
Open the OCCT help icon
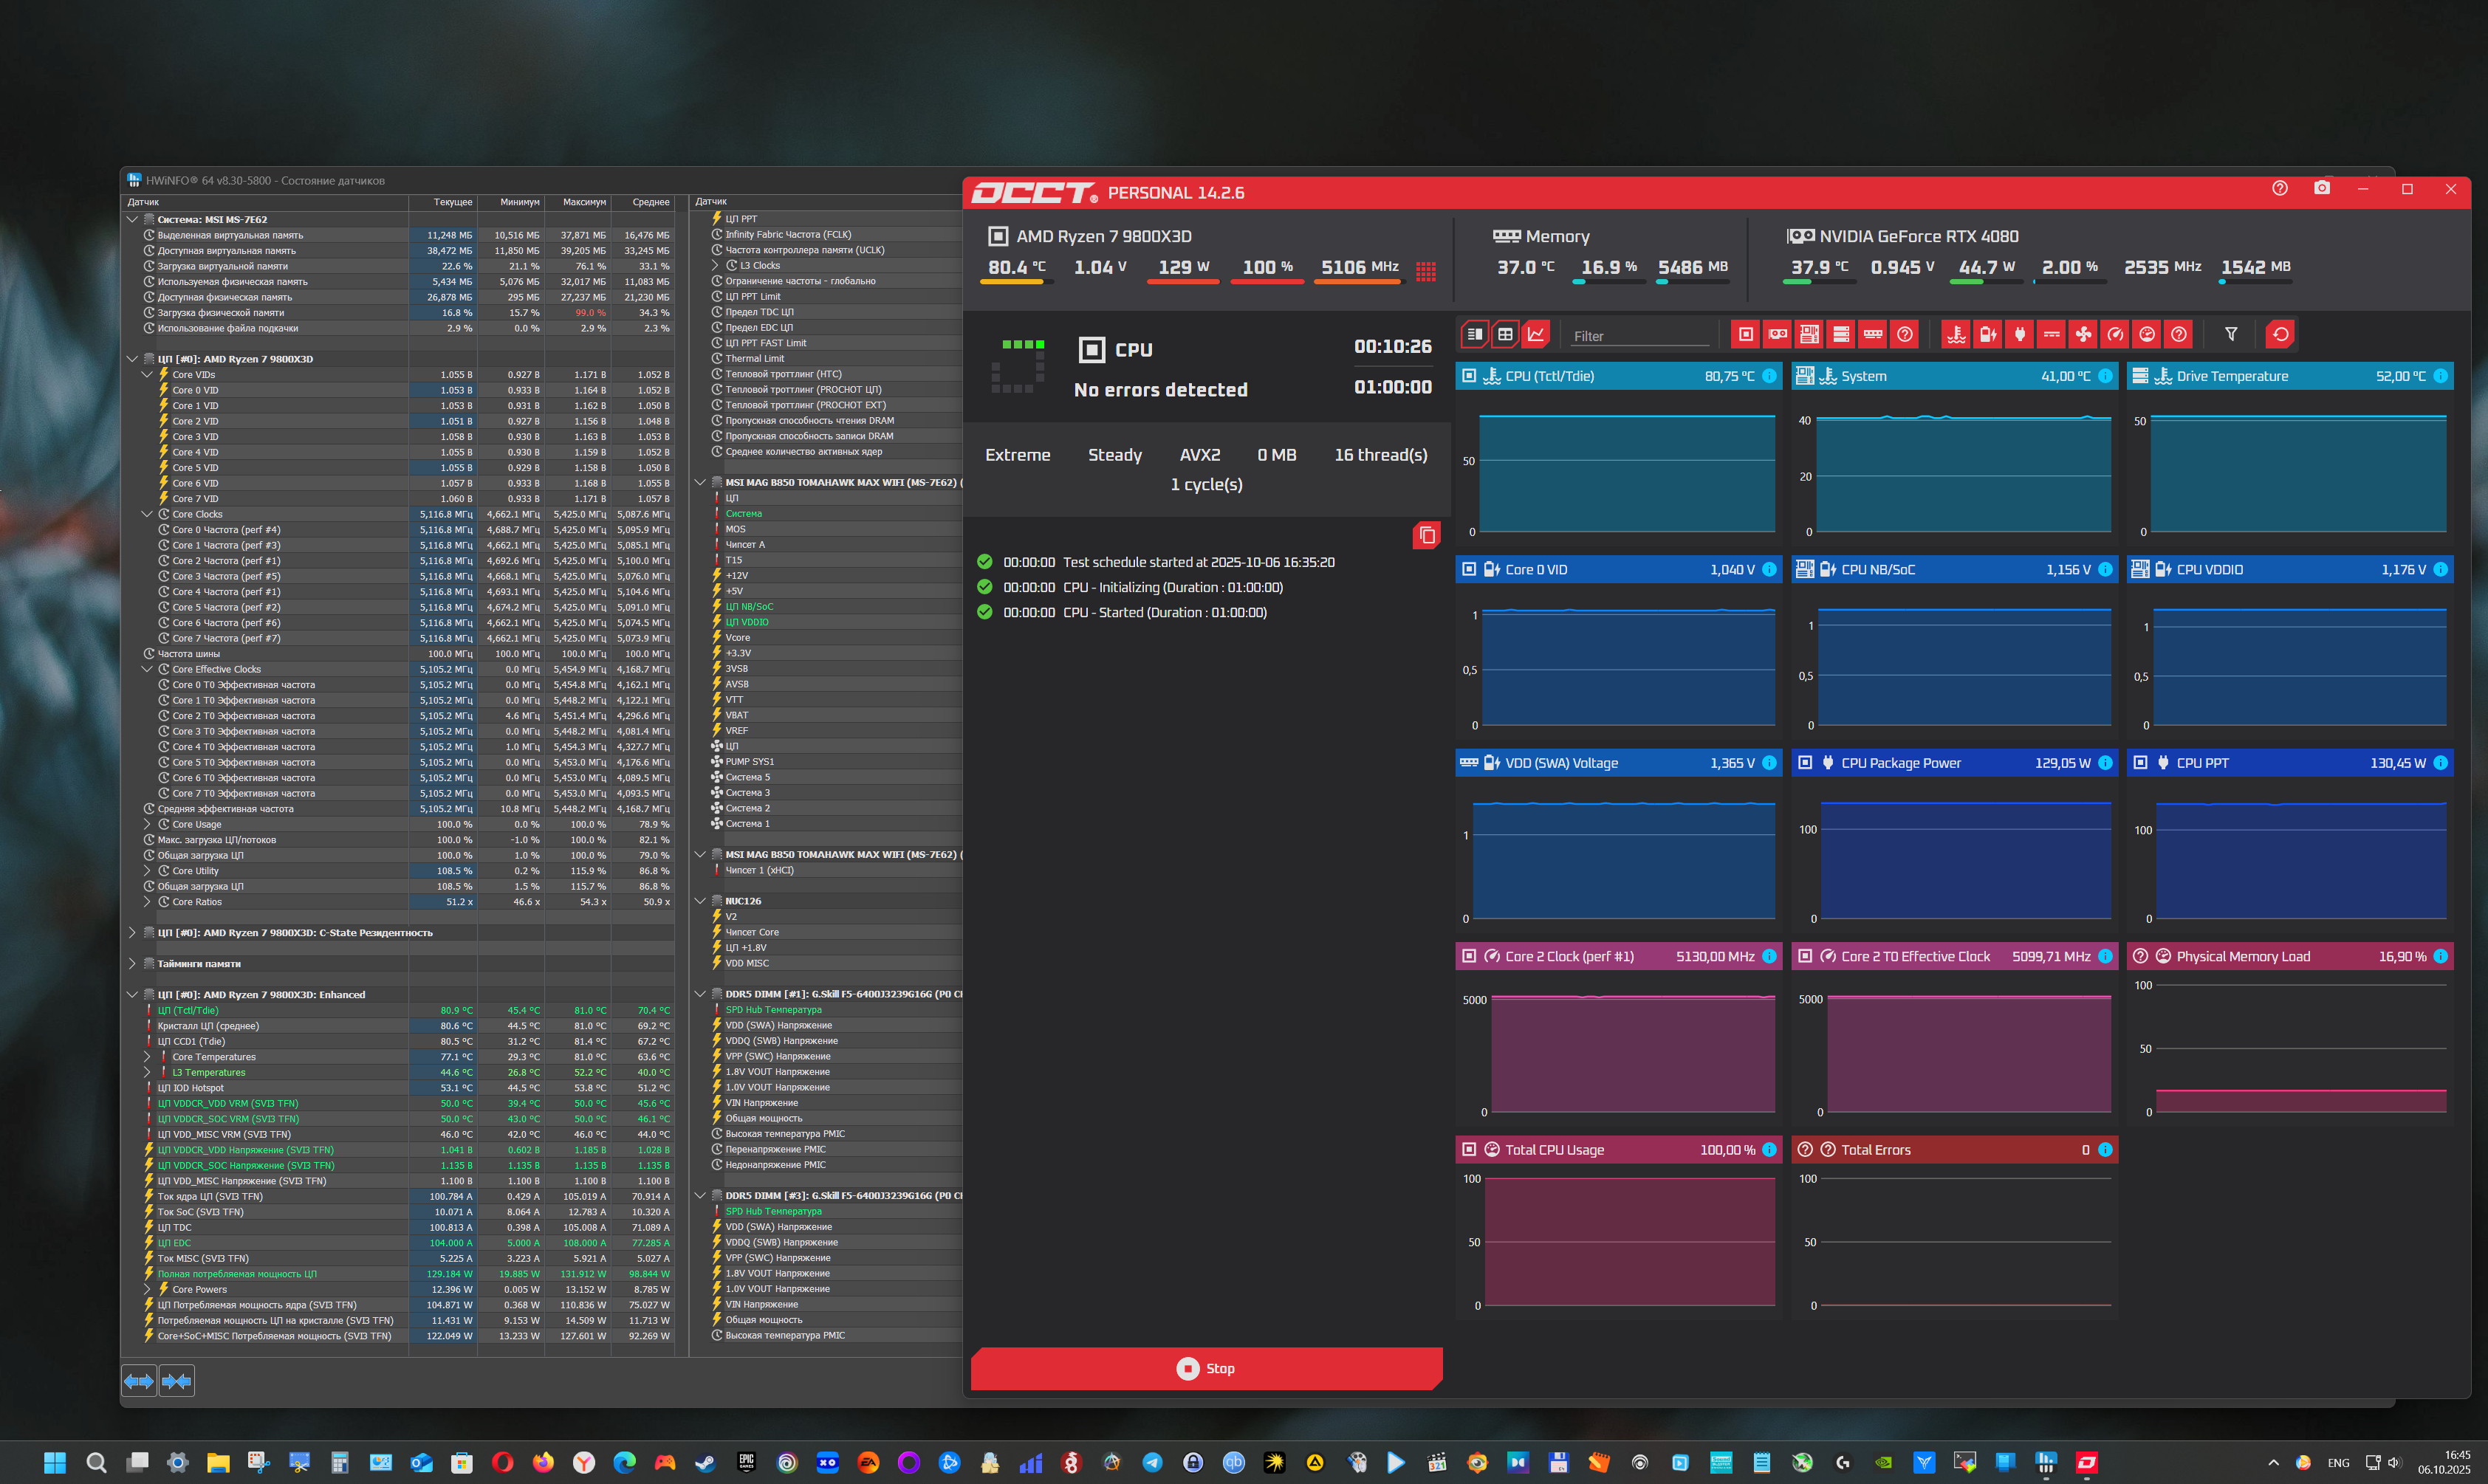click(x=2280, y=189)
